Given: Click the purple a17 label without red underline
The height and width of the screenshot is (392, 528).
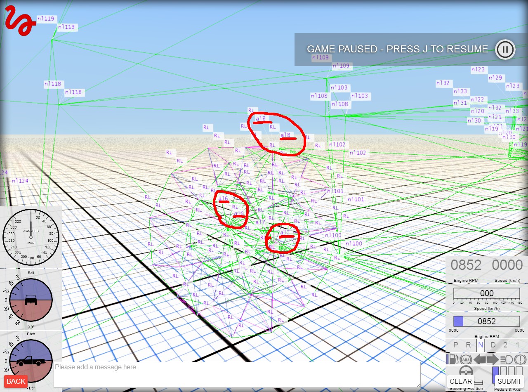Looking at the screenshot, I should [260, 222].
